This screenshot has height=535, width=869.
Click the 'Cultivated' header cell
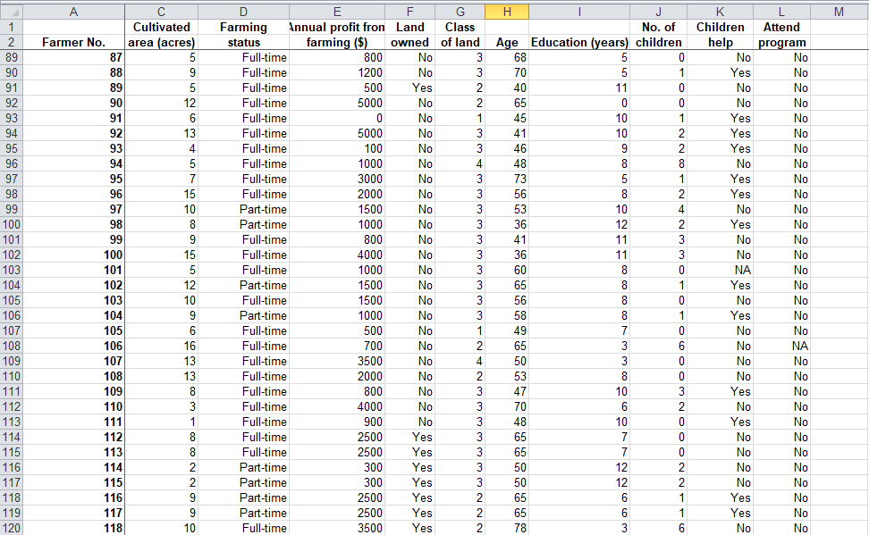pyautogui.click(x=161, y=27)
